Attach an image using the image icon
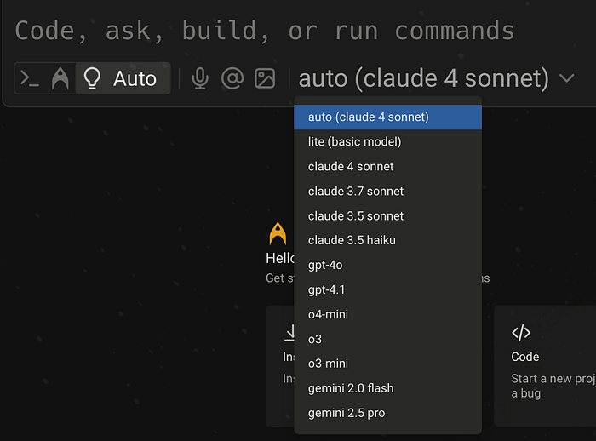The image size is (596, 441). coord(265,78)
